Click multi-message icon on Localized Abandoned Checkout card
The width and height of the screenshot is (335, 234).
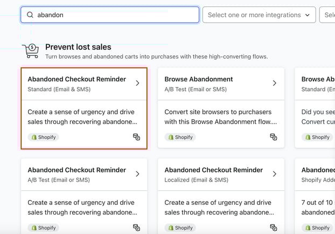274,228
